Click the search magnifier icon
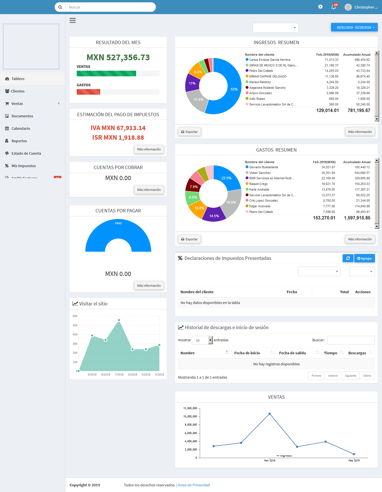The width and height of the screenshot is (382, 492). point(60,7)
